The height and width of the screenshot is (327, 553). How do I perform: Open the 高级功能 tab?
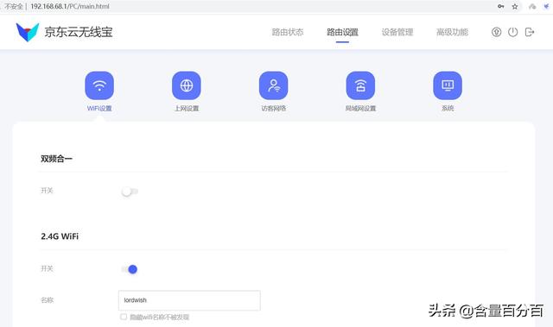452,32
